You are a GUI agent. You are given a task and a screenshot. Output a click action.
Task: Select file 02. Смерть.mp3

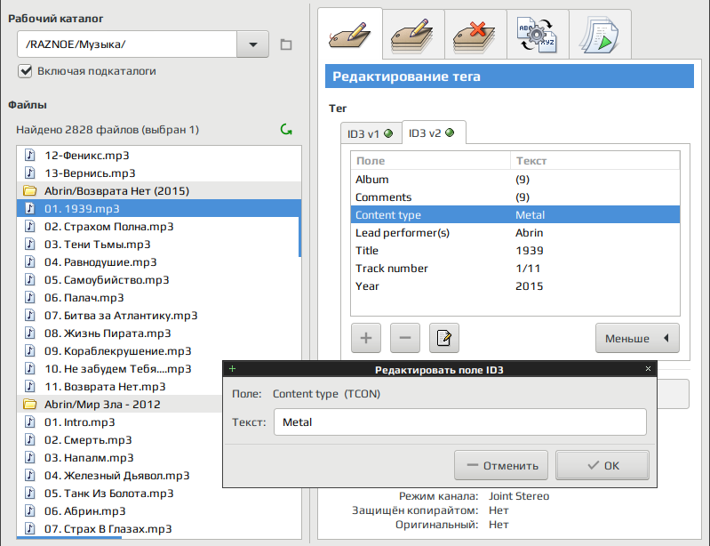(120, 440)
